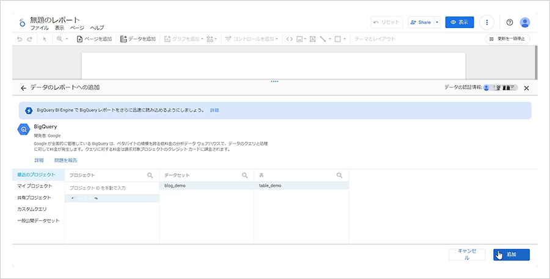Close the add data panel with X
Image resolution: width=550 pixels, height=279 pixels.
[526, 89]
